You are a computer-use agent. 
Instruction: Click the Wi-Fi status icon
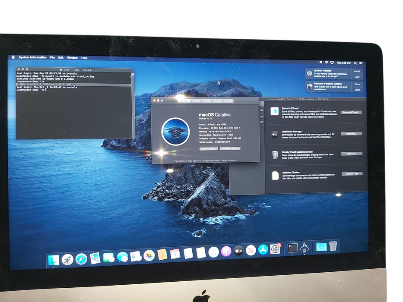327,63
